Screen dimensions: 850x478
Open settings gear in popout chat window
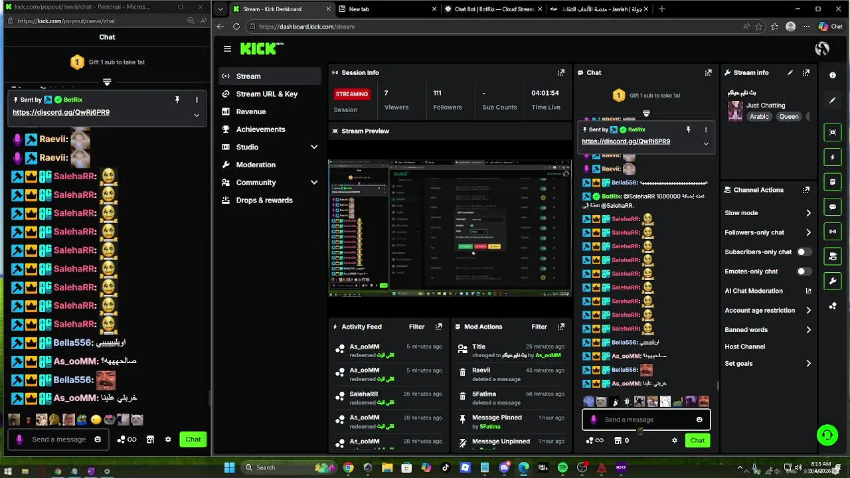(168, 439)
